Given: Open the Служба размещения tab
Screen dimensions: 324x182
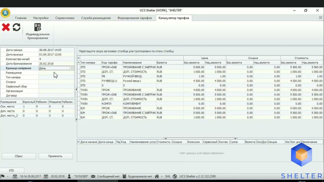Looking at the screenshot, I should click(x=96, y=18).
